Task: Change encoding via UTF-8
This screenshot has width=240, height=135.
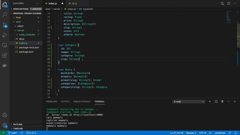Action: click(202, 133)
